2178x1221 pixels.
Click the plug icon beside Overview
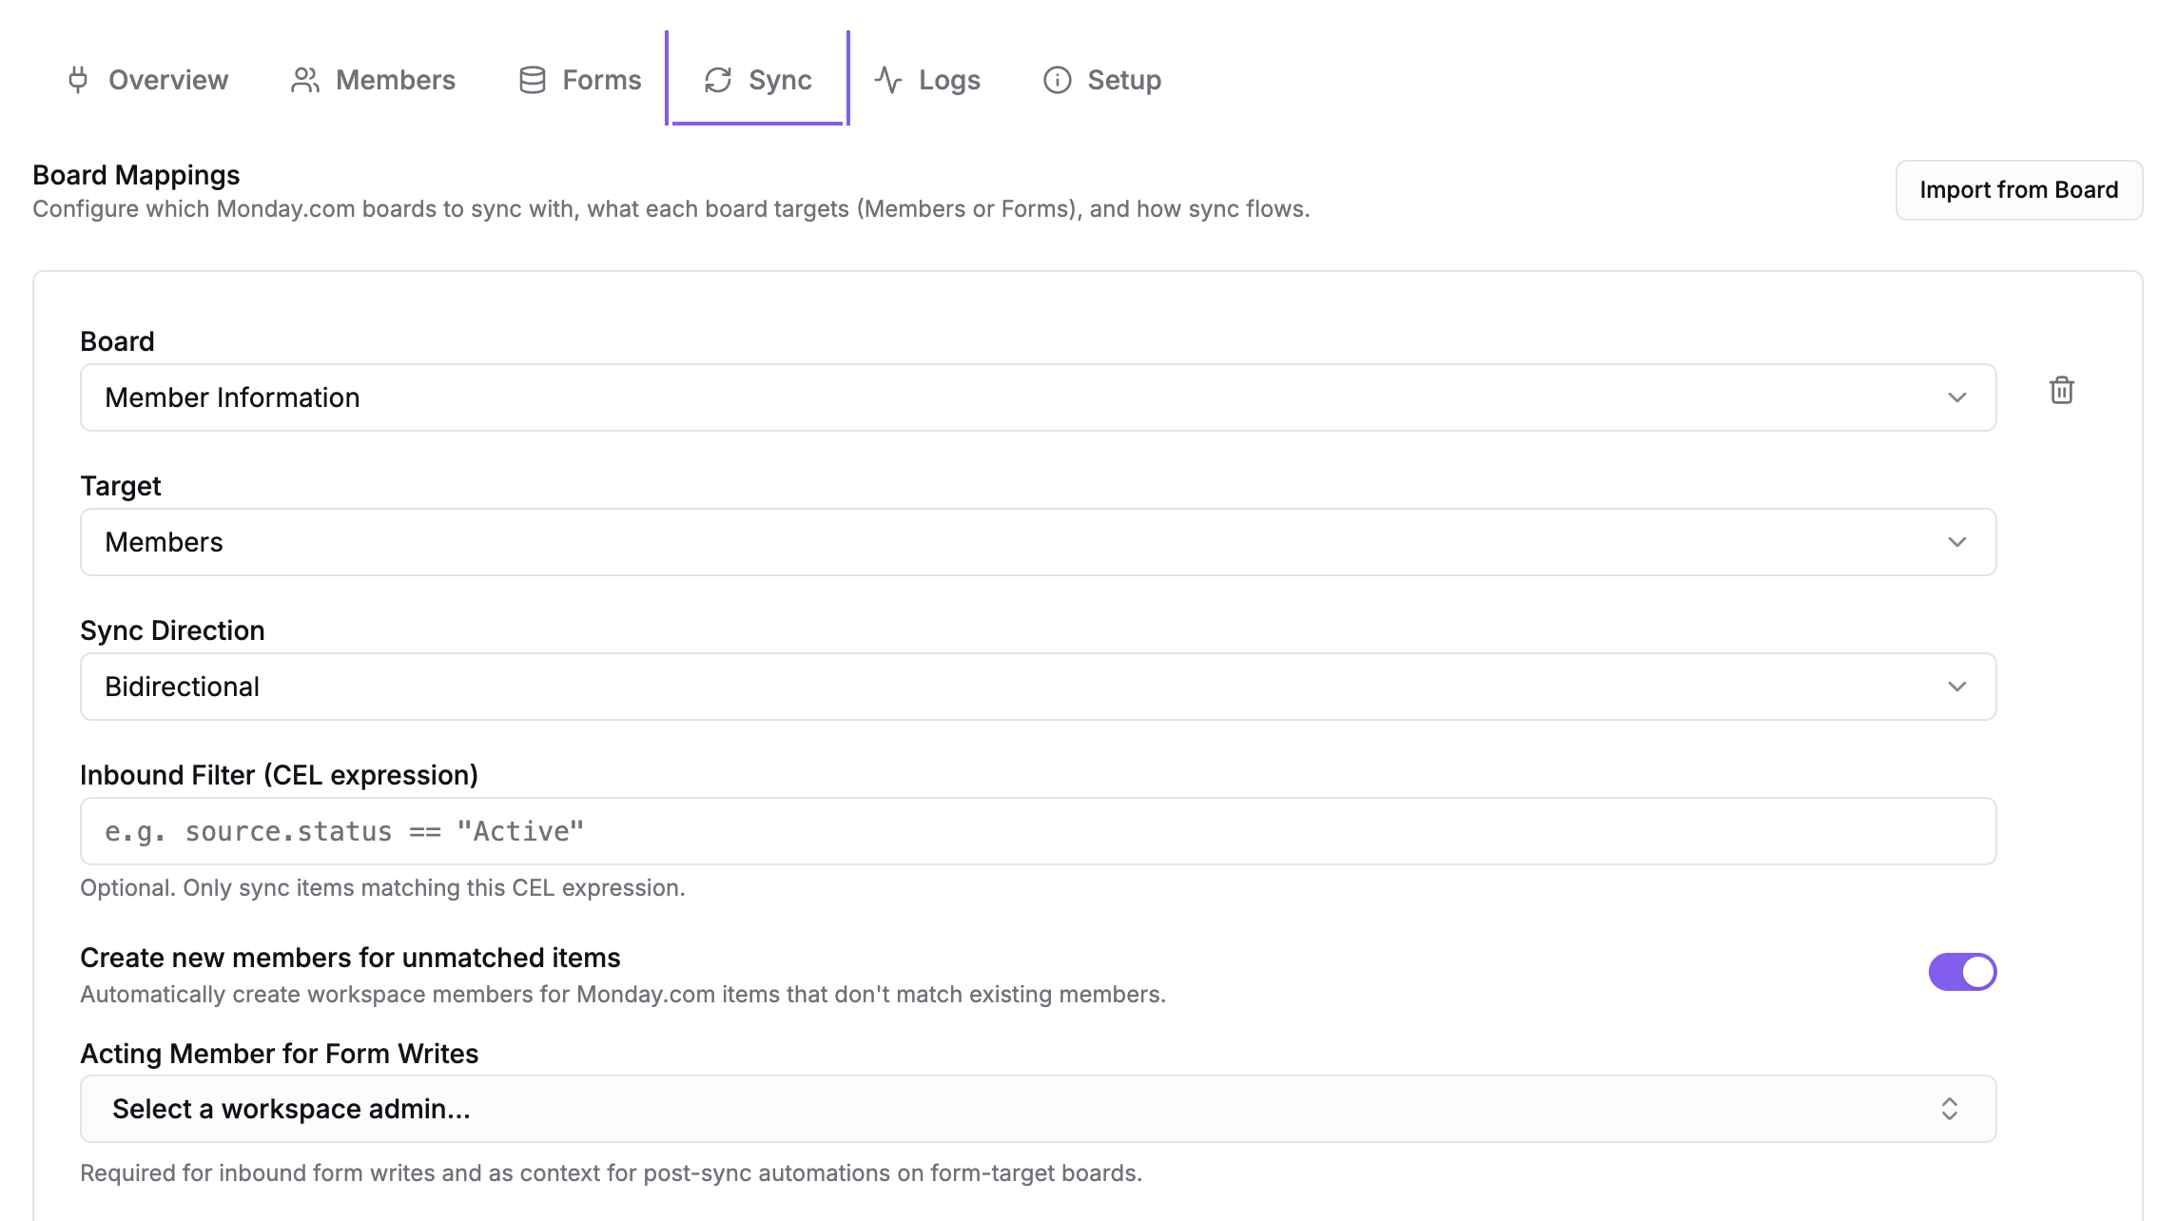78,80
